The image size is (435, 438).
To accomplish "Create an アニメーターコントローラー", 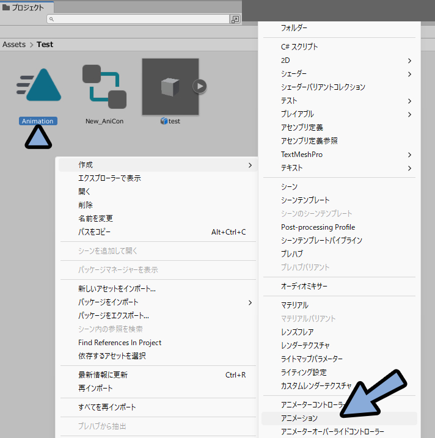I will 339,405.
